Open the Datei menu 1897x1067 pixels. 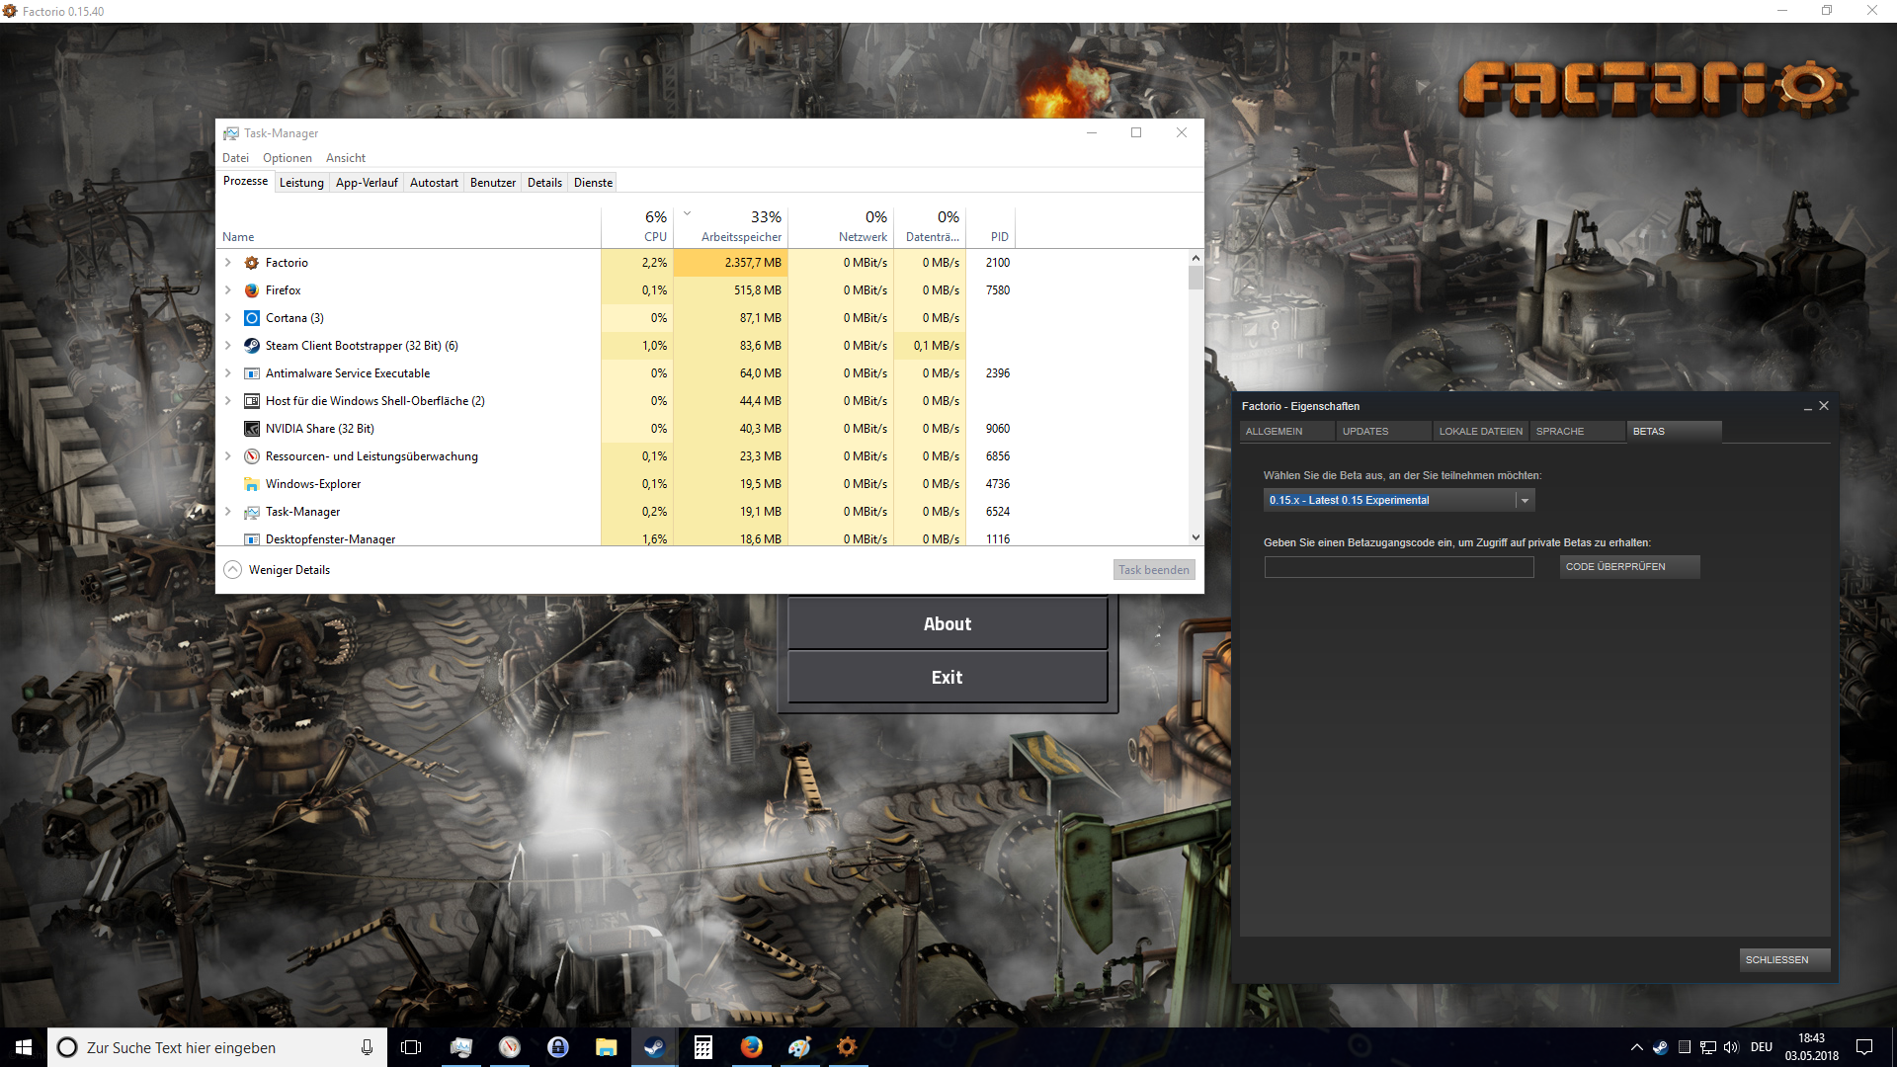(235, 158)
